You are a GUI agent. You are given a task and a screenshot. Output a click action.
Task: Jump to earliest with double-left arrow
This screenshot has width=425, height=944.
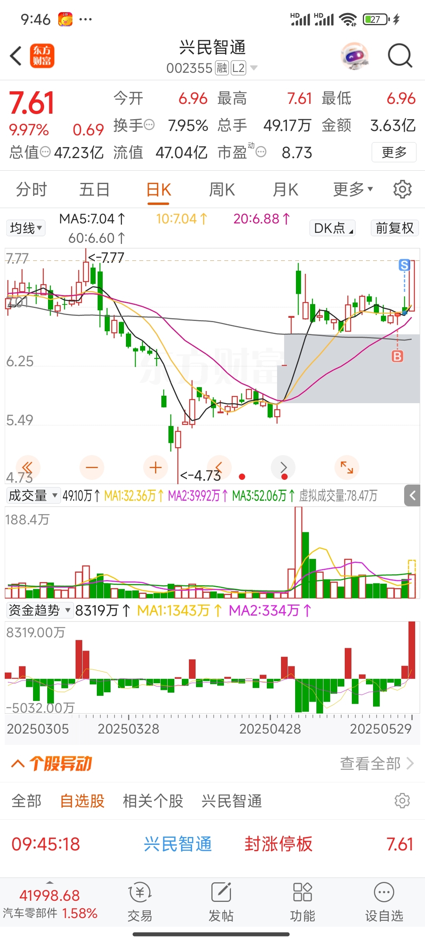28,467
